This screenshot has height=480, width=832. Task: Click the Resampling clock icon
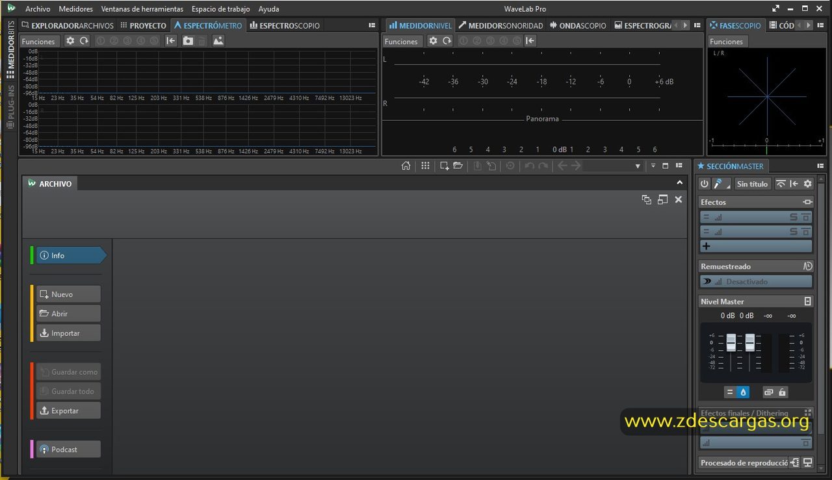[x=807, y=266]
